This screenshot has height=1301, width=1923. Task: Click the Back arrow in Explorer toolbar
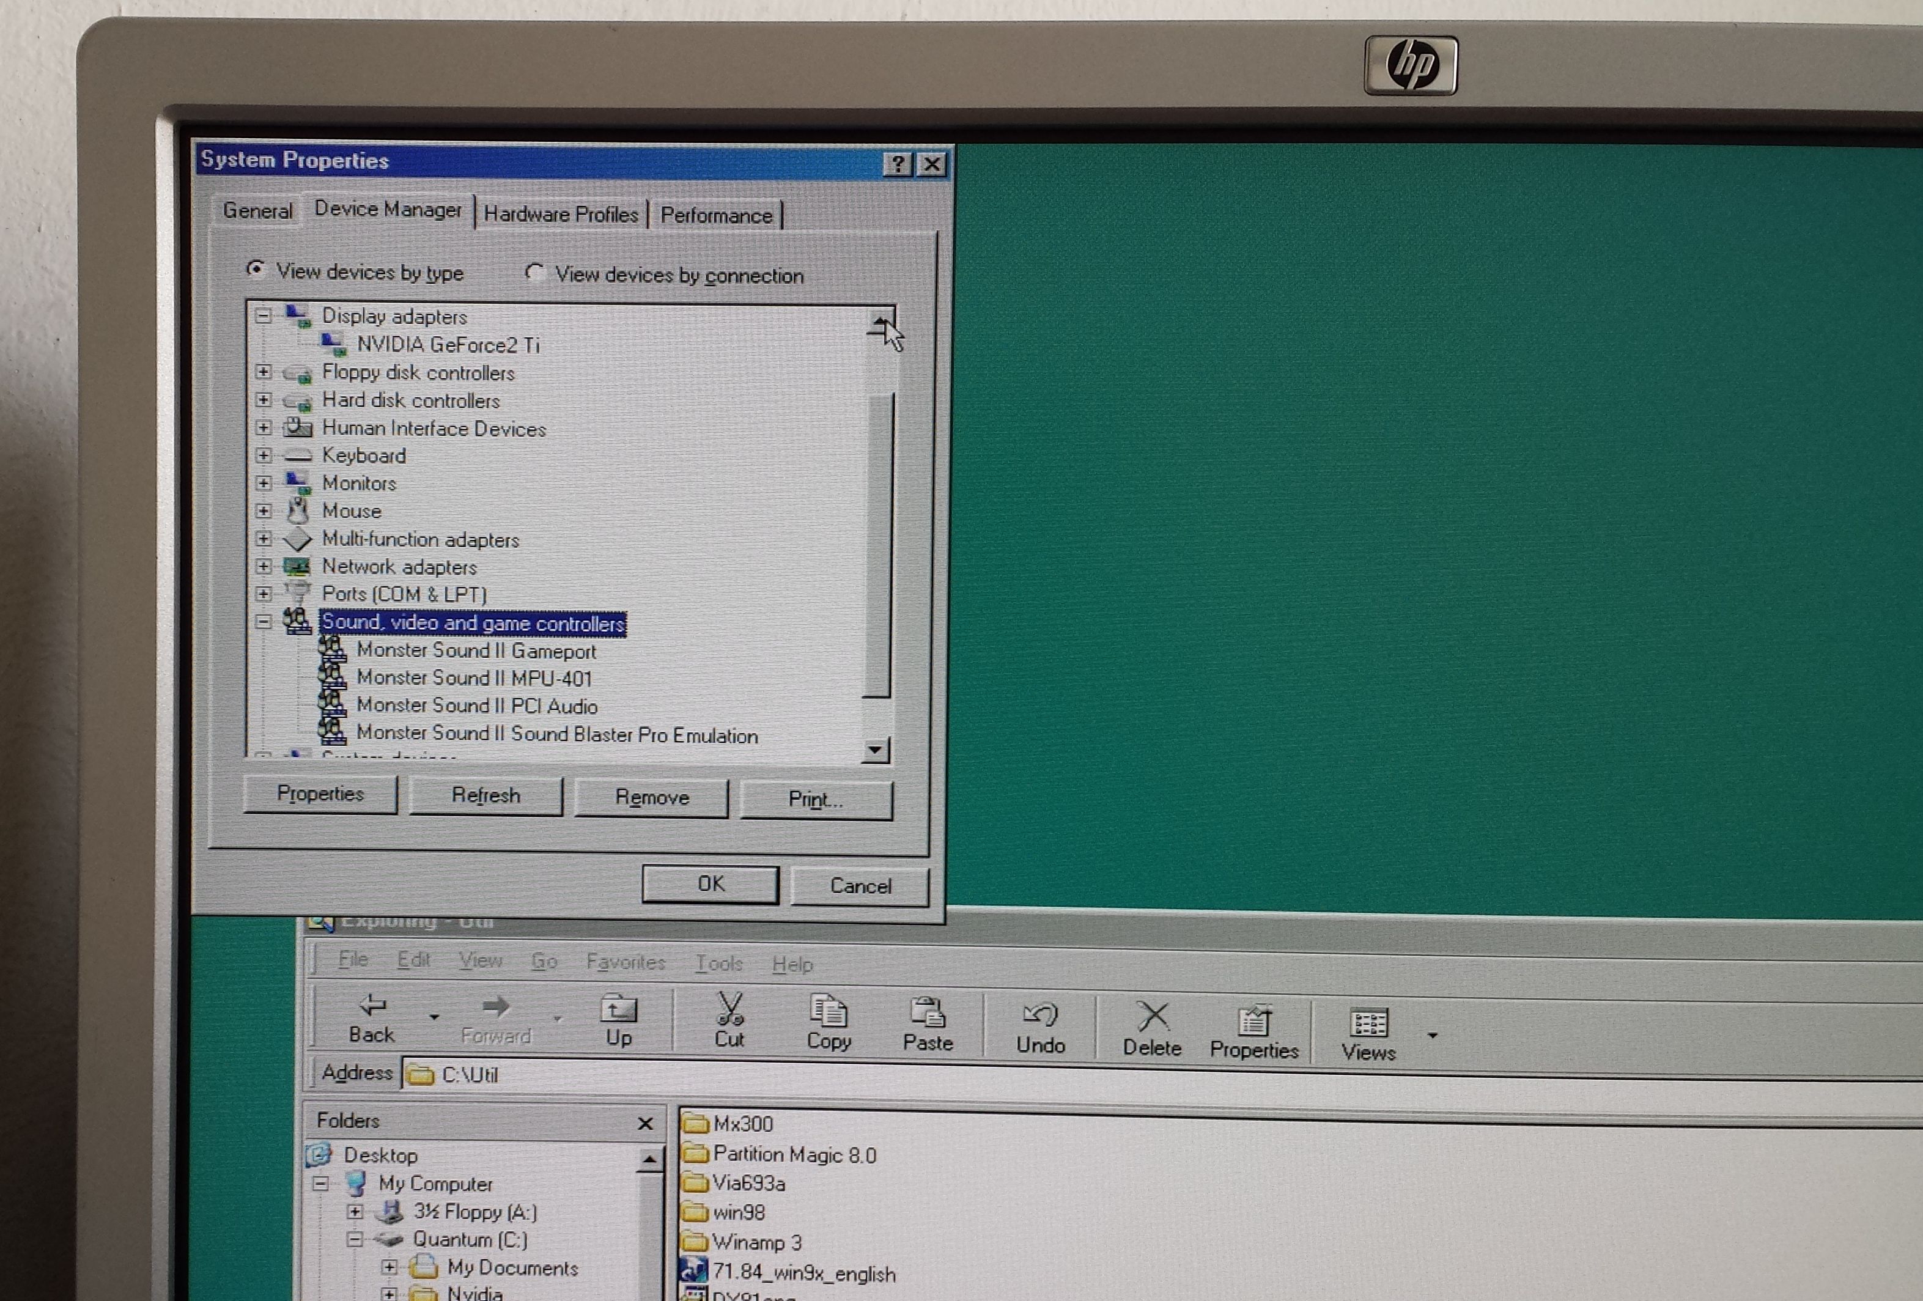[372, 1004]
